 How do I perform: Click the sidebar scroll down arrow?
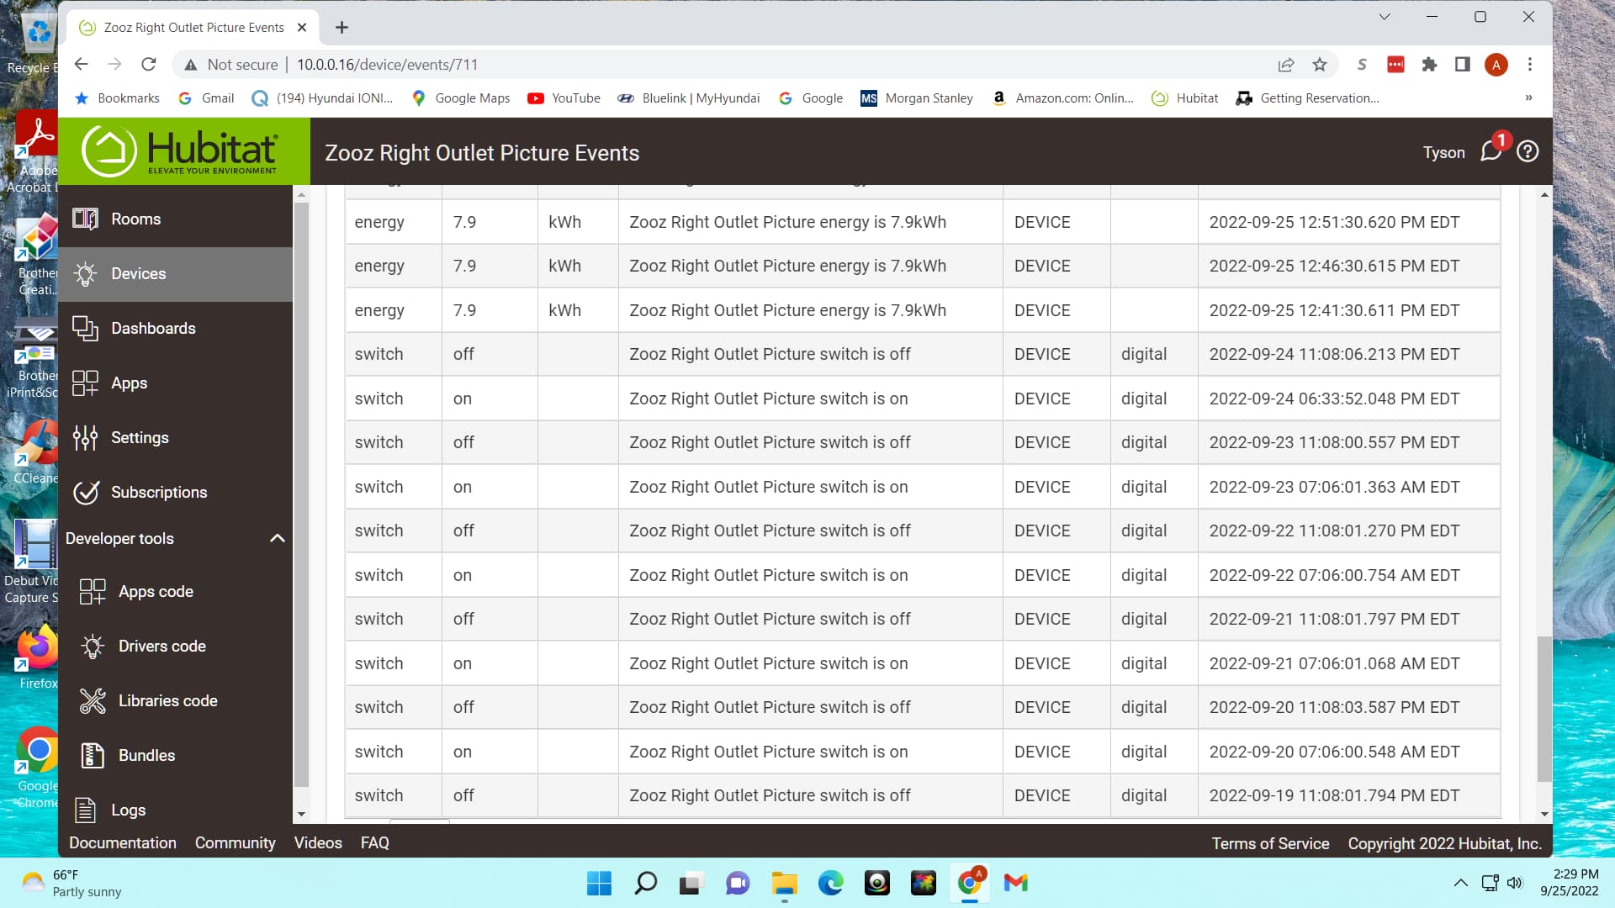(301, 815)
